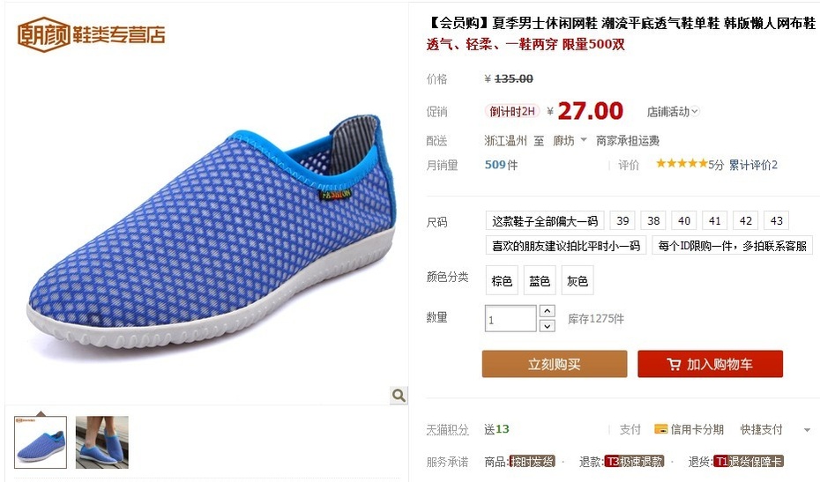Click the quantity input field

(x=511, y=318)
